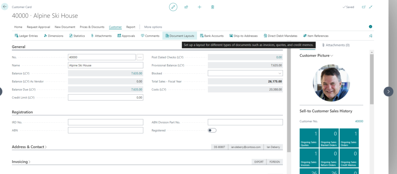Screen dimensions: 397x174
Task: Open Prices & Discounts menu
Action: click(x=92, y=27)
